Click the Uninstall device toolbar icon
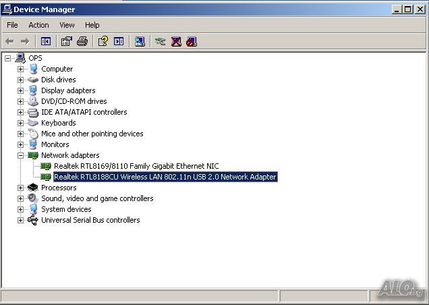Image resolution: width=429 pixels, height=305 pixels. (176, 42)
